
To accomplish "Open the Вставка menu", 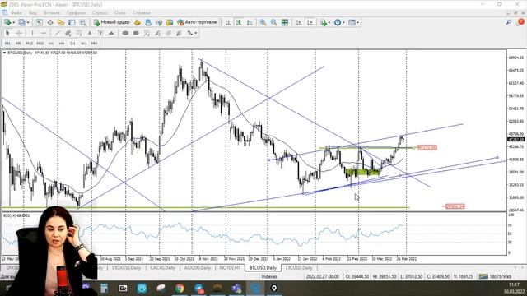I will (x=51, y=13).
